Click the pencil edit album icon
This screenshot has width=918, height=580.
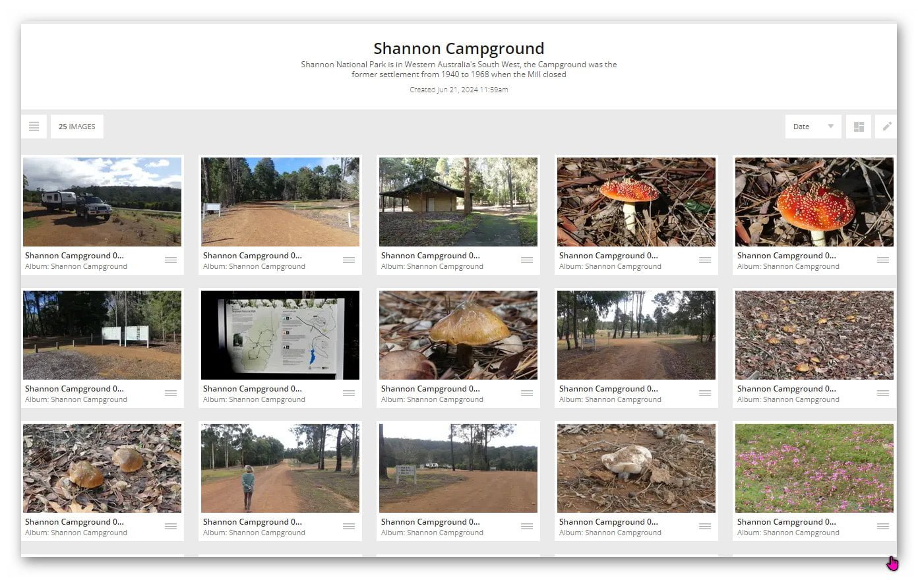coord(887,127)
